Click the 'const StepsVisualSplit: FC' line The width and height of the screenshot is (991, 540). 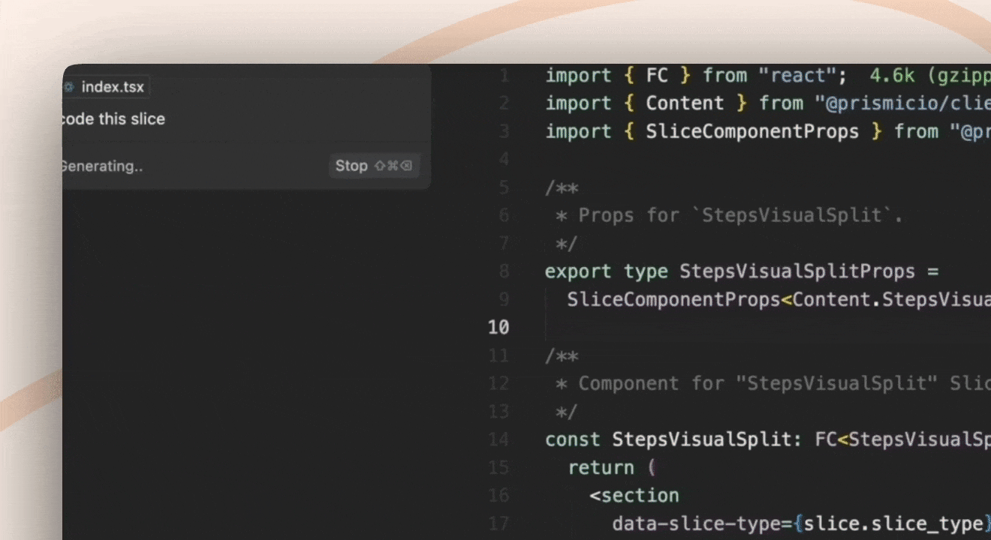767,439
